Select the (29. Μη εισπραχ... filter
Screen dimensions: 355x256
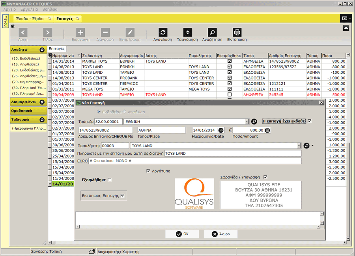pyautogui.click(x=28, y=82)
